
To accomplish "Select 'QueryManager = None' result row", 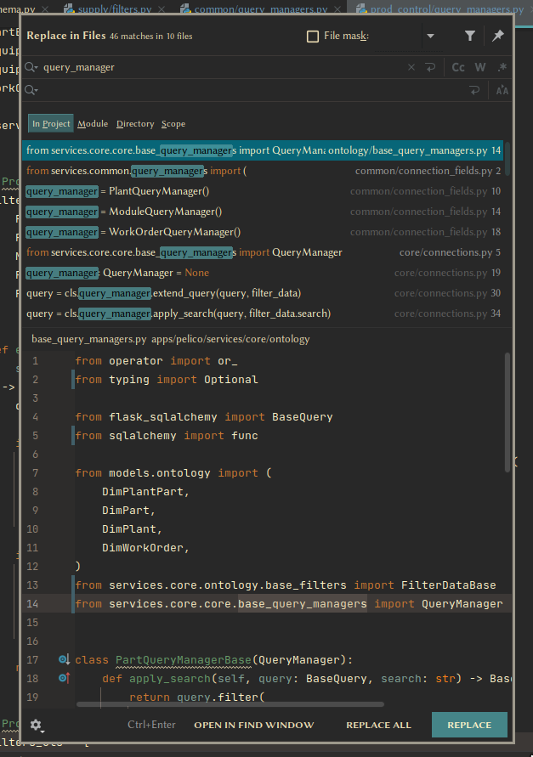I will click(x=263, y=273).
